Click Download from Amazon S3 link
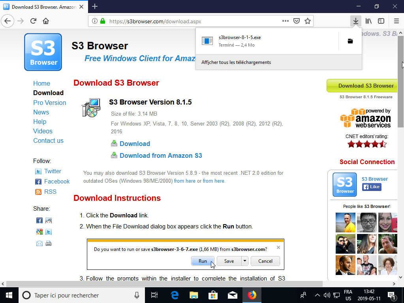 click(161, 155)
